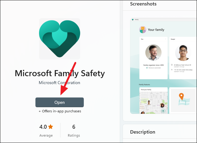197x143 pixels.
Task: Click the Screenshots section heading
Action: click(x=143, y=4)
